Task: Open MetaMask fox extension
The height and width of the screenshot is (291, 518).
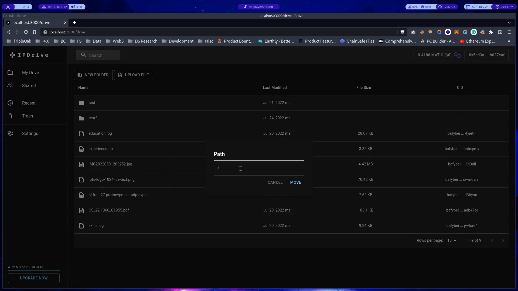Action: [x=456, y=32]
